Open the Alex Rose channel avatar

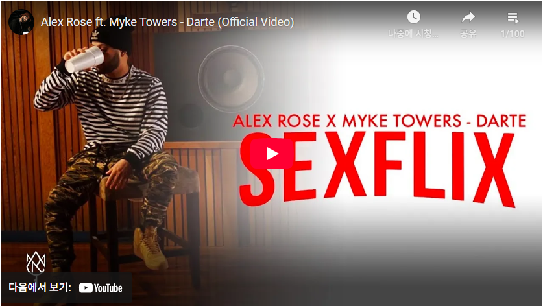(21, 22)
